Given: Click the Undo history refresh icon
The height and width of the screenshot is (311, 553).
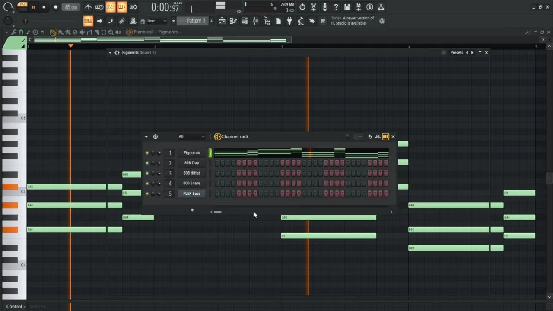Looking at the screenshot, I should [x=302, y=7].
